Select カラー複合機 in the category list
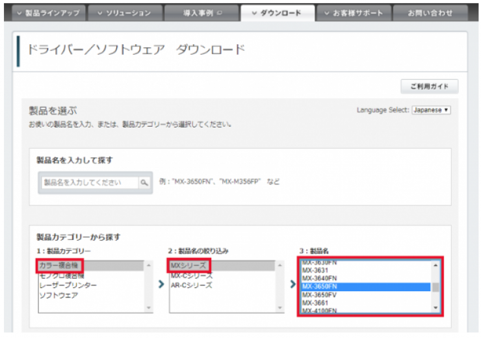Screen dimensions: 481x338 (91, 266)
